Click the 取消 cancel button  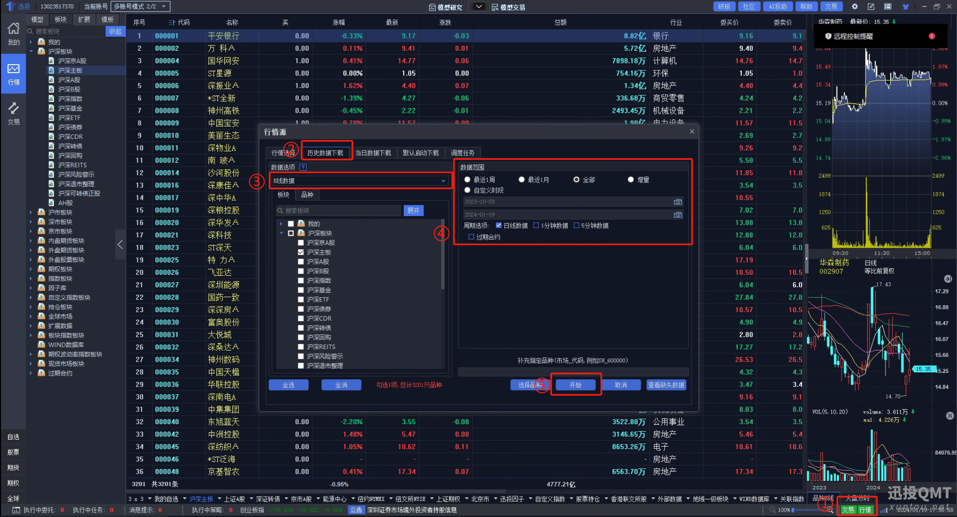[x=621, y=385]
